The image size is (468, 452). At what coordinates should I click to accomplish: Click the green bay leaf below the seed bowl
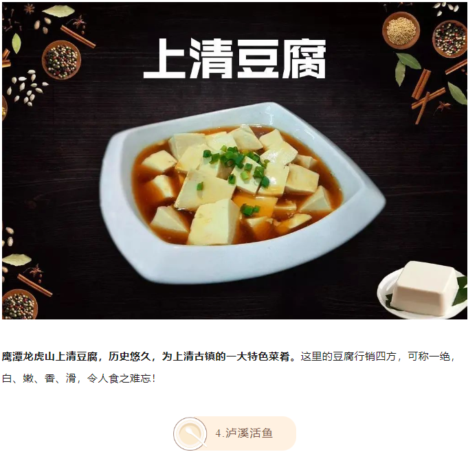405,68
